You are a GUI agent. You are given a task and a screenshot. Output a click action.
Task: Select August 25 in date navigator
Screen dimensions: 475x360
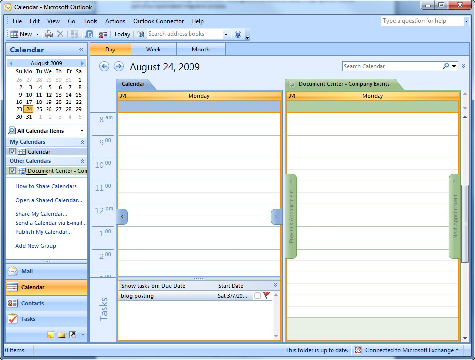pos(39,109)
